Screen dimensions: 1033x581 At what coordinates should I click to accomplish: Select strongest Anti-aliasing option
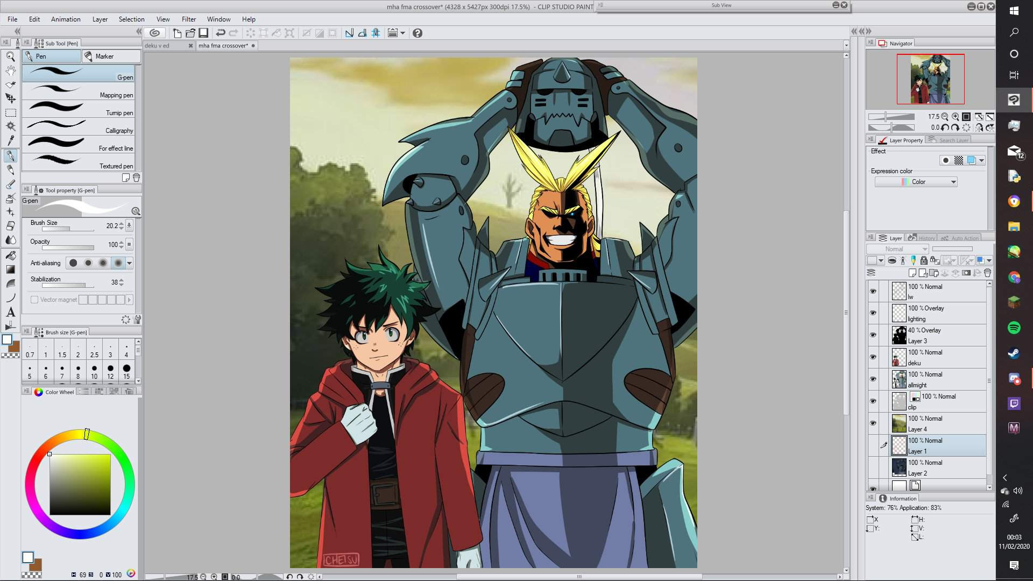pyautogui.click(x=118, y=263)
